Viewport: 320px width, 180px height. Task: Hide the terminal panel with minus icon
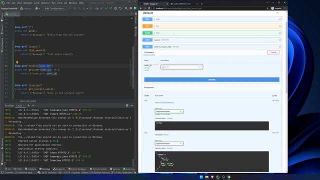click(131, 105)
